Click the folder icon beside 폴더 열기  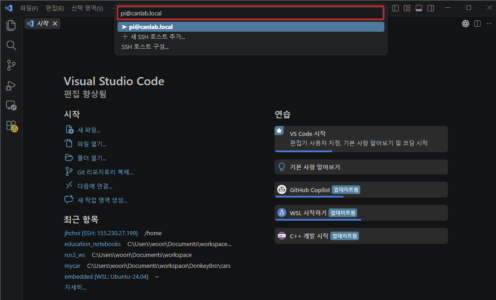pyautogui.click(x=69, y=157)
